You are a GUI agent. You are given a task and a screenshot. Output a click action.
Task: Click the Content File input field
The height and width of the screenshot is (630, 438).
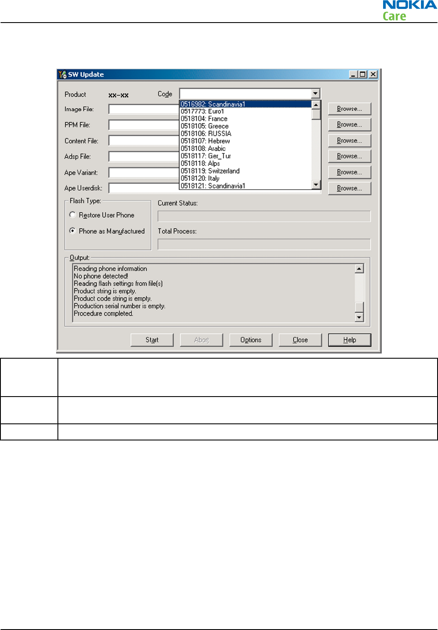click(144, 141)
